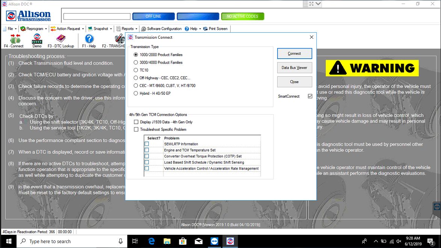Open Microsoft Store from taskbar

click(x=183, y=241)
